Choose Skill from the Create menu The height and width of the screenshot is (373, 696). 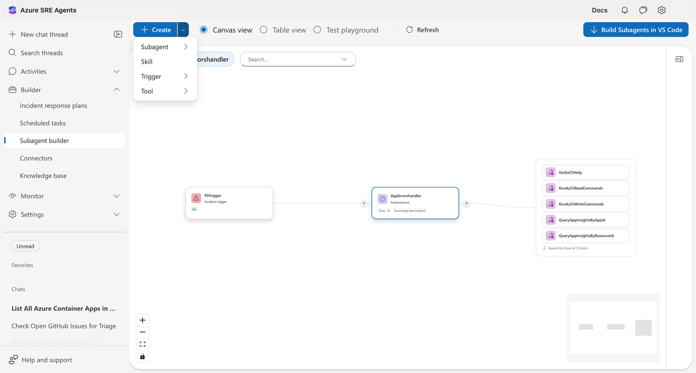147,61
